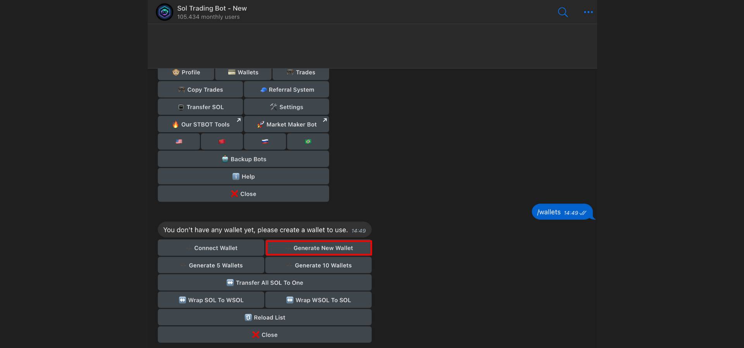Select the China flag language button
The image size is (744, 348).
pos(222,142)
